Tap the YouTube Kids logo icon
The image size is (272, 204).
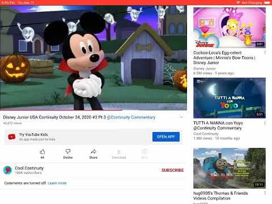(x=12, y=137)
